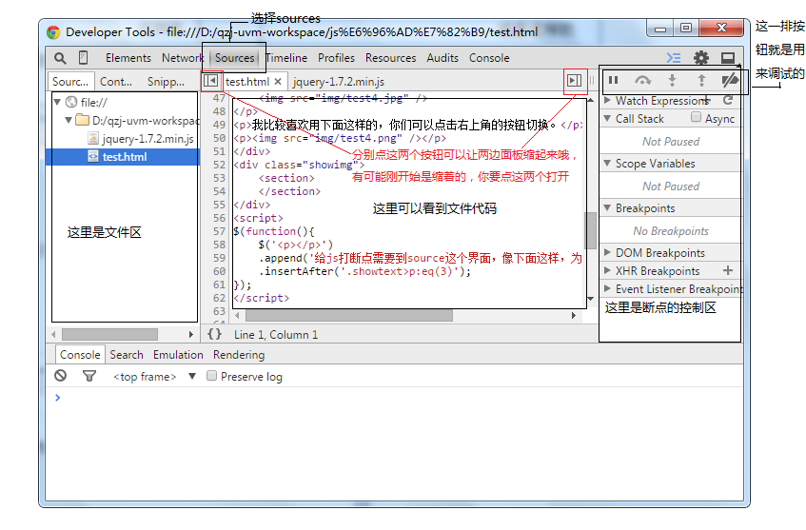Open the drawer Emulation tab
The image size is (806, 530).
[x=178, y=355]
